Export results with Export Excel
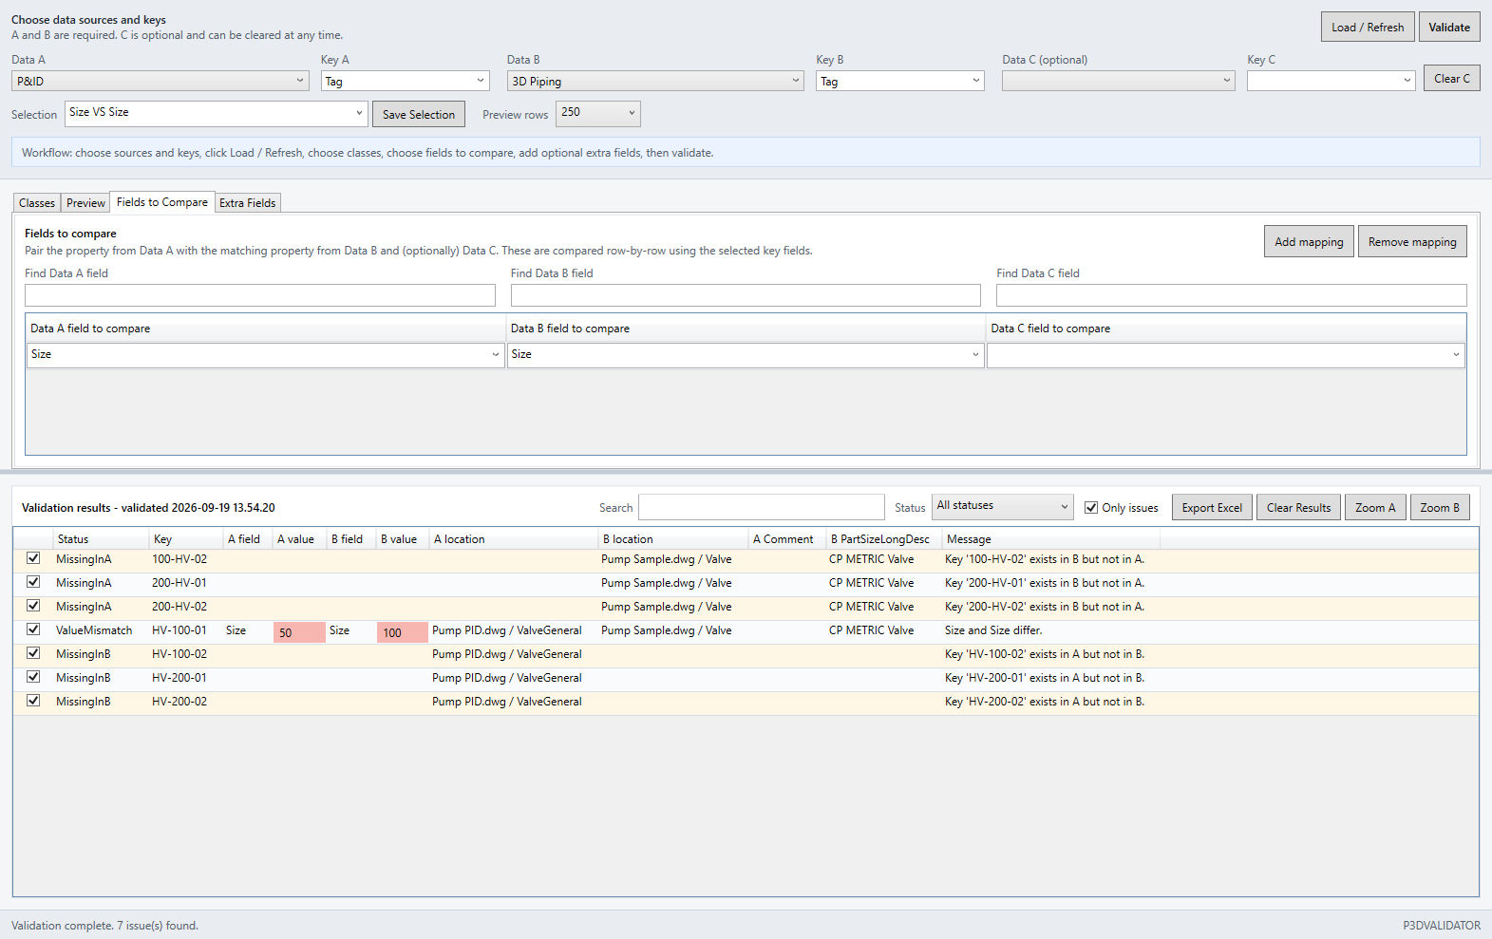 pos(1212,507)
